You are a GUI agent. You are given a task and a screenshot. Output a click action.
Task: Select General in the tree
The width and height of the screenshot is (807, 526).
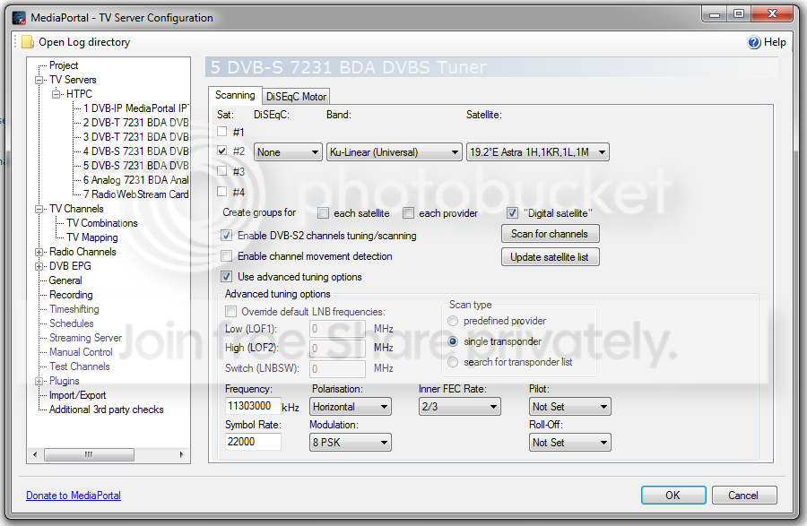pos(65,280)
